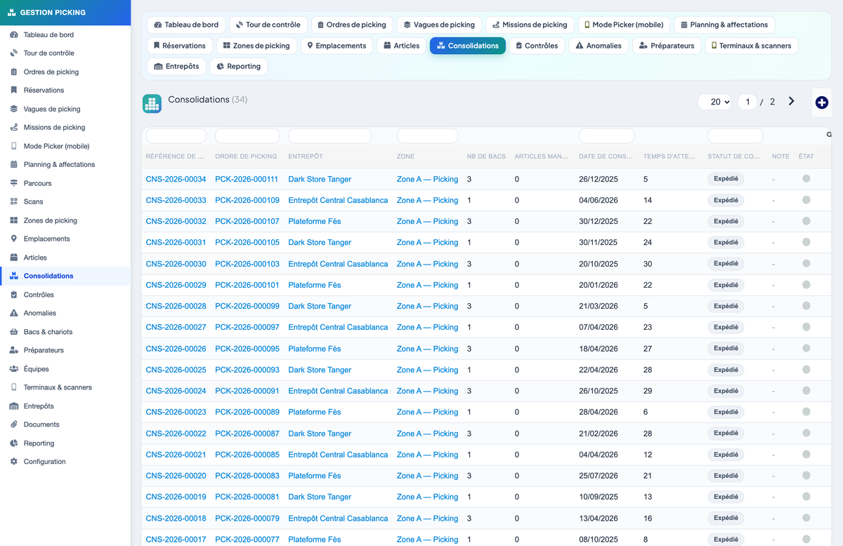
Task: Open Équipes in the sidebar
Action: coord(36,369)
